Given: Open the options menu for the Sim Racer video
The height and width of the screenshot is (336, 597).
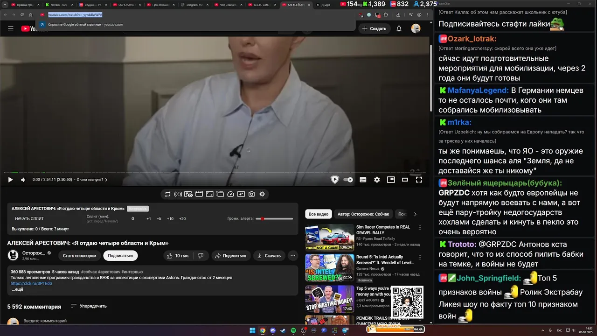Looking at the screenshot, I should click(420, 228).
